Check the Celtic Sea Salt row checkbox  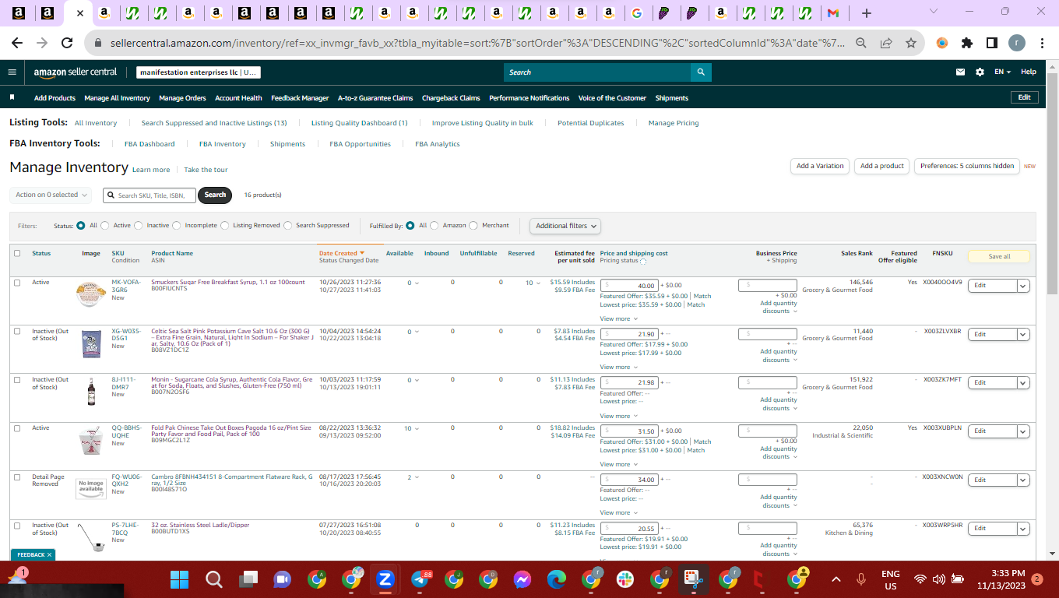[x=17, y=331]
